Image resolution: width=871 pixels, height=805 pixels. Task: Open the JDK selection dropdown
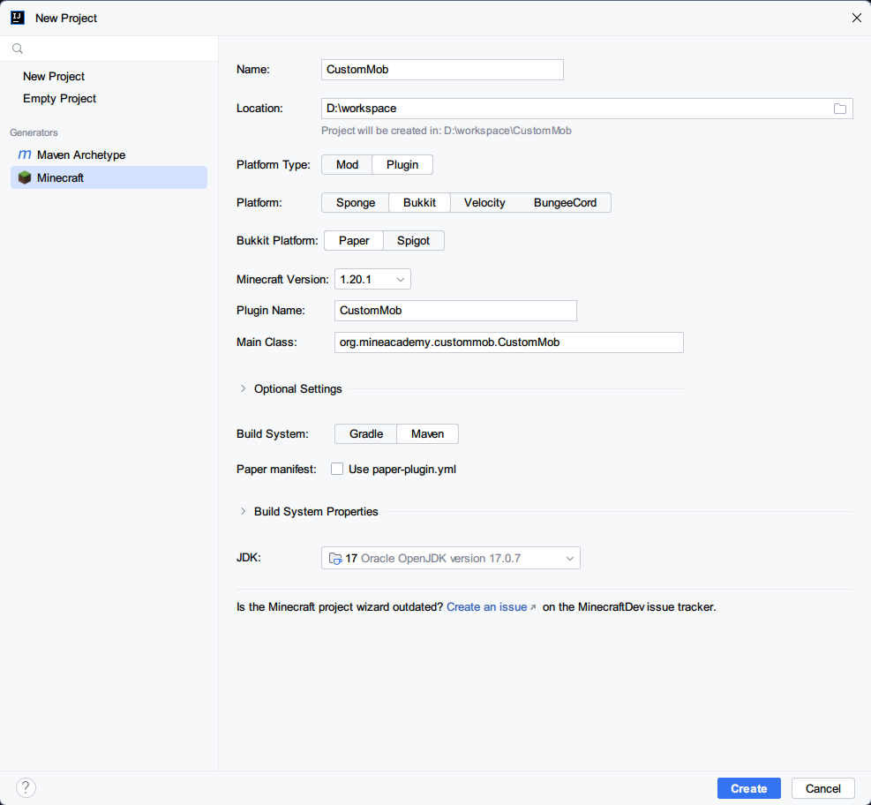pos(450,559)
